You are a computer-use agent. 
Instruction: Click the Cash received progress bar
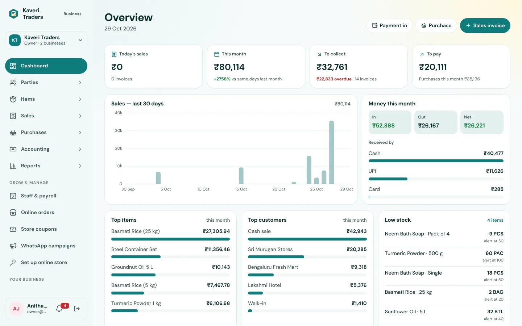point(436,161)
